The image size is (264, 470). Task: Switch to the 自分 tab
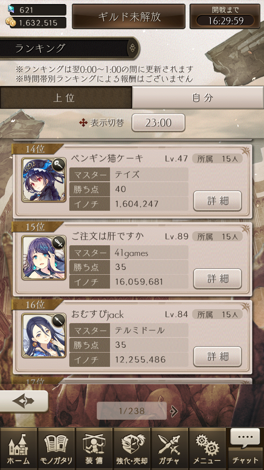click(x=198, y=98)
